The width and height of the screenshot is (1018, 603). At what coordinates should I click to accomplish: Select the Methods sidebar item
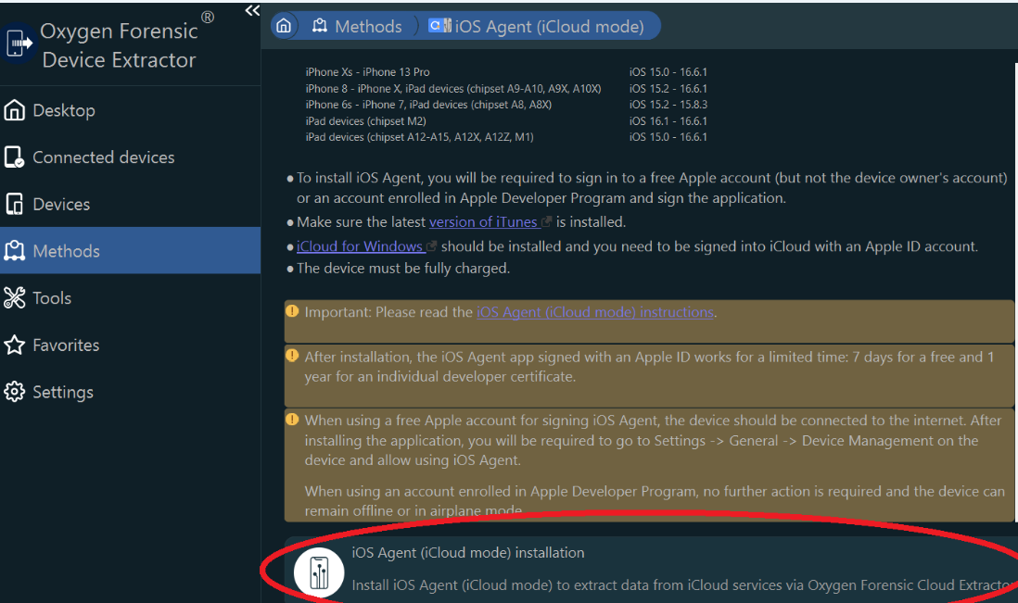pyautogui.click(x=130, y=250)
